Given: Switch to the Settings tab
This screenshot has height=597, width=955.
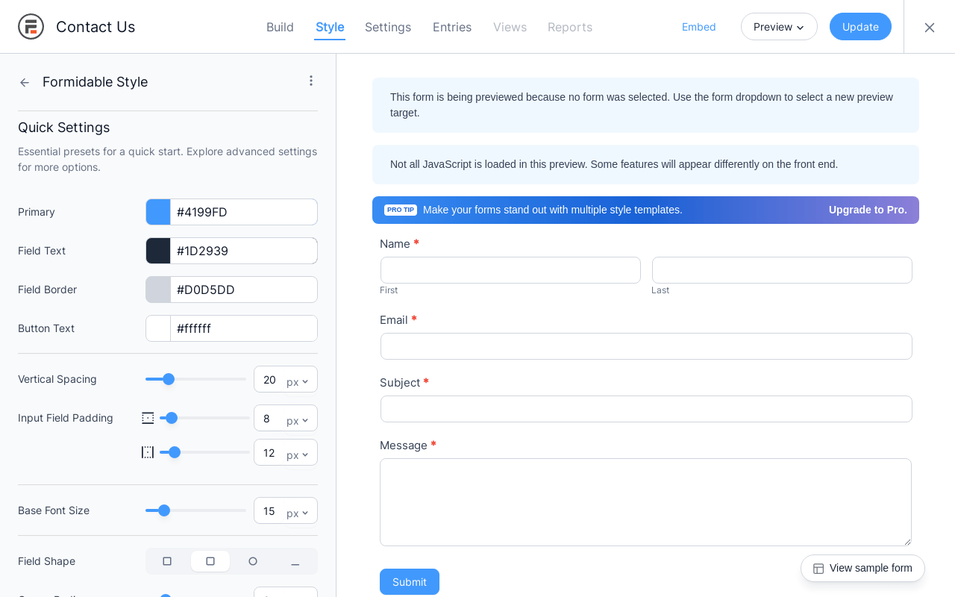Looking at the screenshot, I should 388,27.
